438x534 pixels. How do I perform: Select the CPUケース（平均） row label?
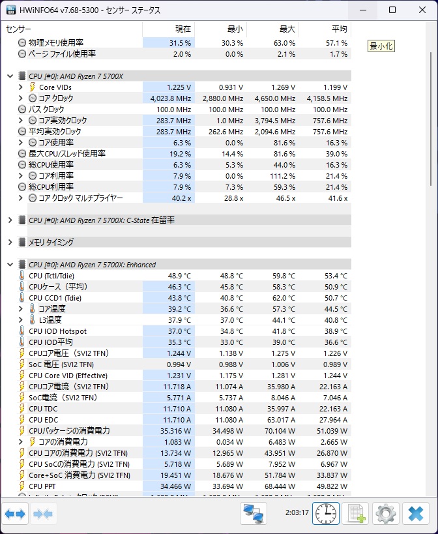58,287
